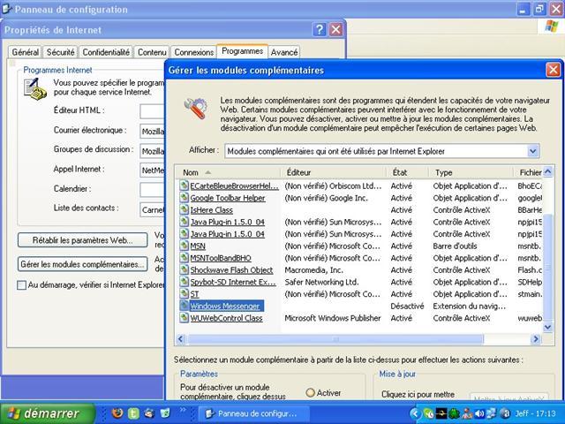Select the Activer radio button

310,392
